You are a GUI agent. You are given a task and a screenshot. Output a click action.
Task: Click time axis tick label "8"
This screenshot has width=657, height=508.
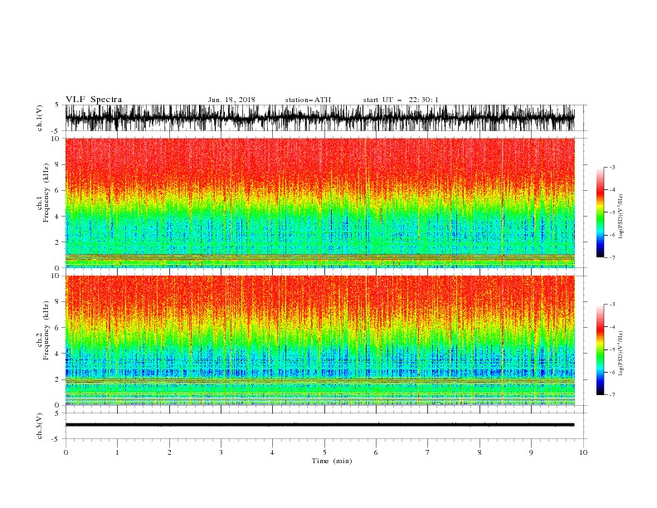[x=479, y=452]
